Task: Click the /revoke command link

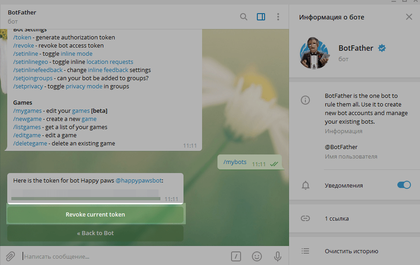Action: coord(24,46)
